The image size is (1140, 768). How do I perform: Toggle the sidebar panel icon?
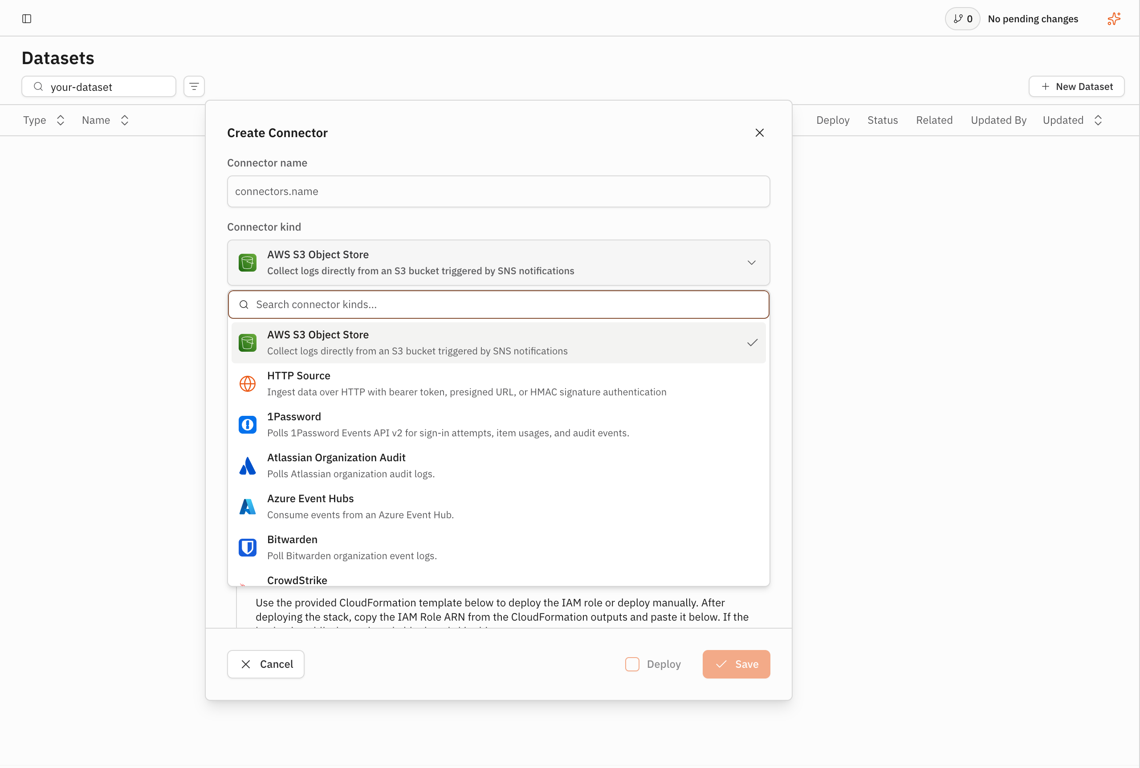click(27, 19)
